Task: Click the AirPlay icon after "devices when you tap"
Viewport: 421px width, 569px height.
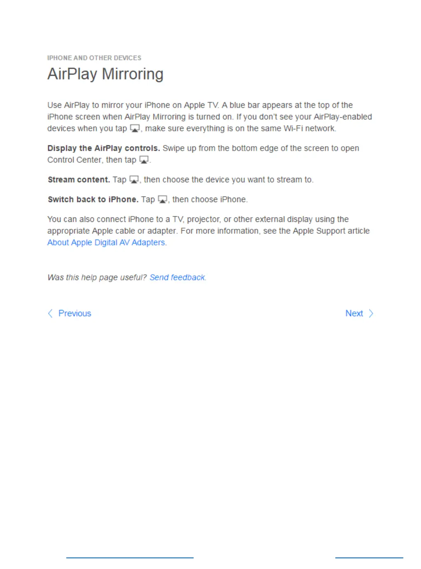Action: click(135, 128)
